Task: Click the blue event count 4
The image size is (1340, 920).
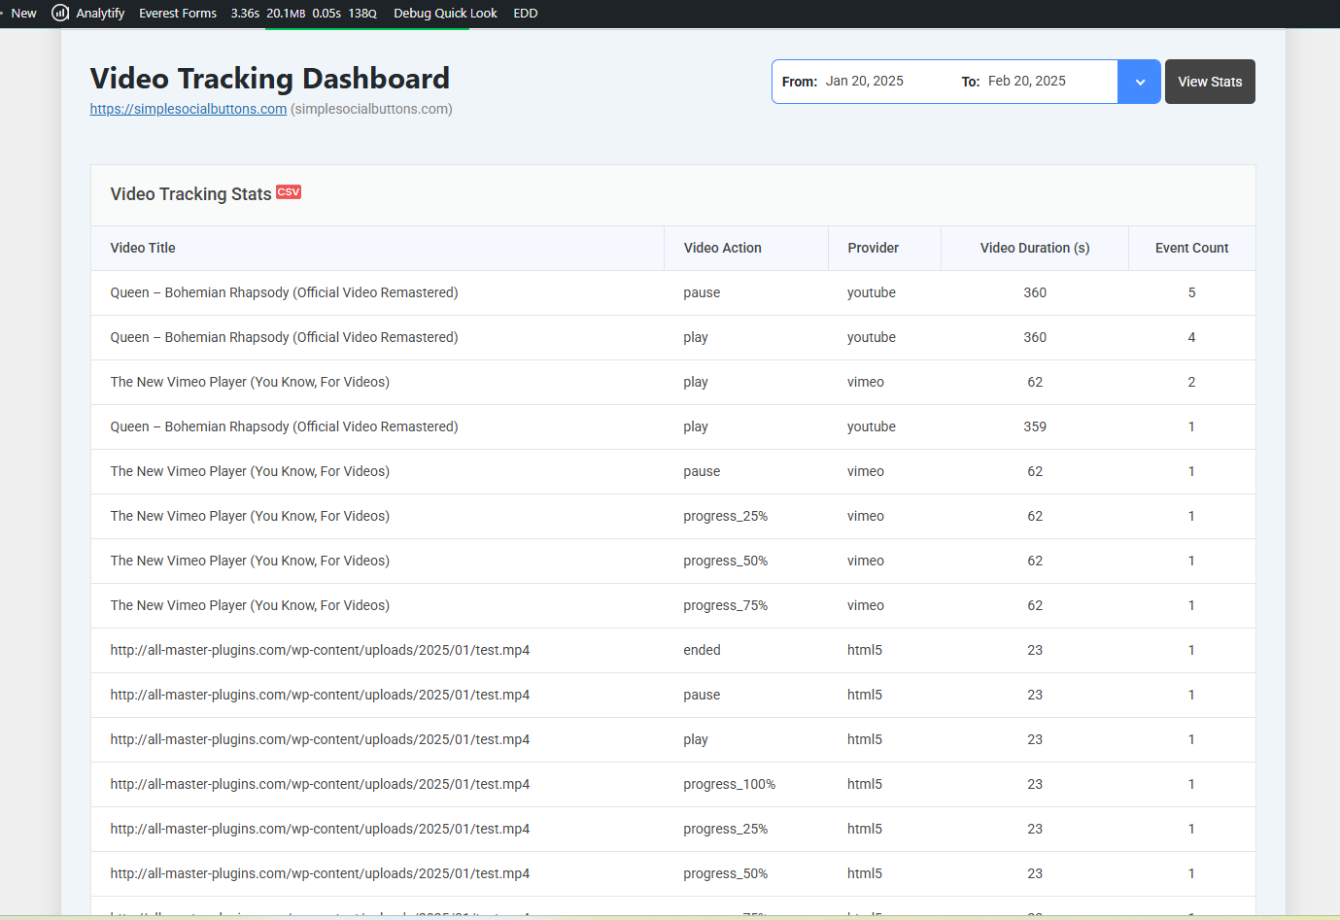Action: pyautogui.click(x=1191, y=337)
